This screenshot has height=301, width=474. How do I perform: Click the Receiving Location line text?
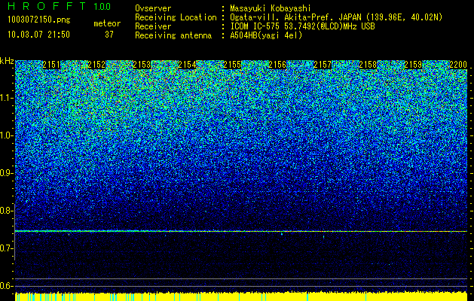click(289, 17)
